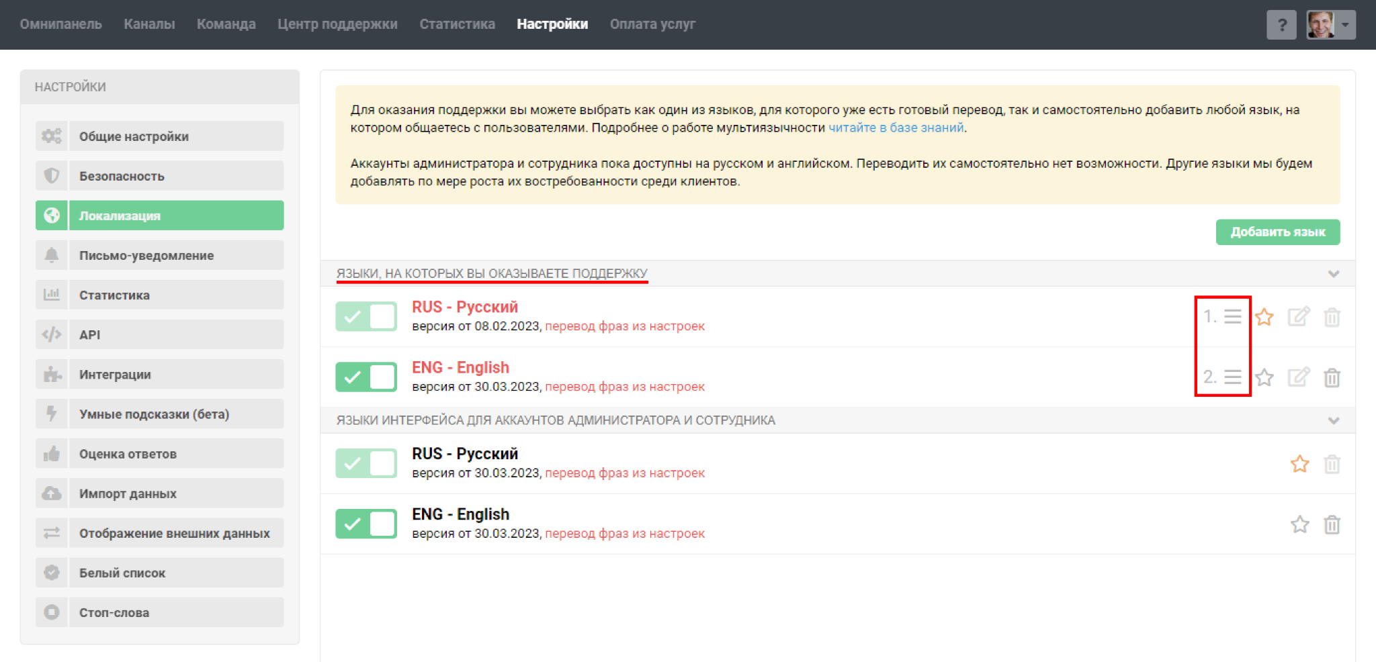Click the Добавить язык button
Screen dimensions: 1376x662
click(x=1277, y=232)
